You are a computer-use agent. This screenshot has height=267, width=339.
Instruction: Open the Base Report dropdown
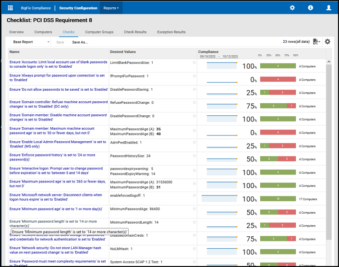click(31, 42)
